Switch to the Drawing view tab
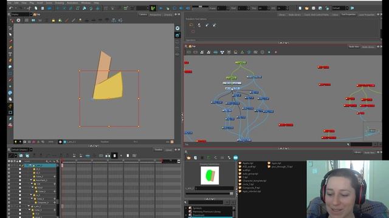This screenshot has width=389, height=218. click(x=168, y=15)
